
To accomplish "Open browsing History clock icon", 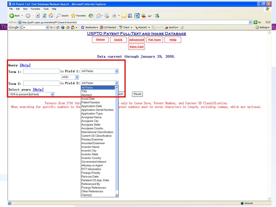I will coord(91,16).
